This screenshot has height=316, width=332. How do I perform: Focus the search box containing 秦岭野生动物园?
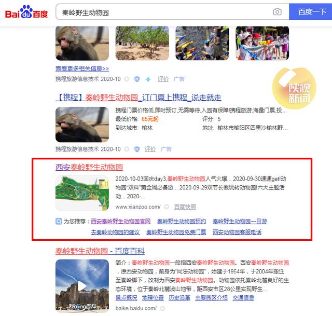point(163,12)
